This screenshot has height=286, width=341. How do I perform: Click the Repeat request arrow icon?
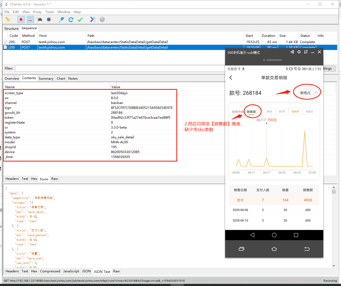pos(71,20)
